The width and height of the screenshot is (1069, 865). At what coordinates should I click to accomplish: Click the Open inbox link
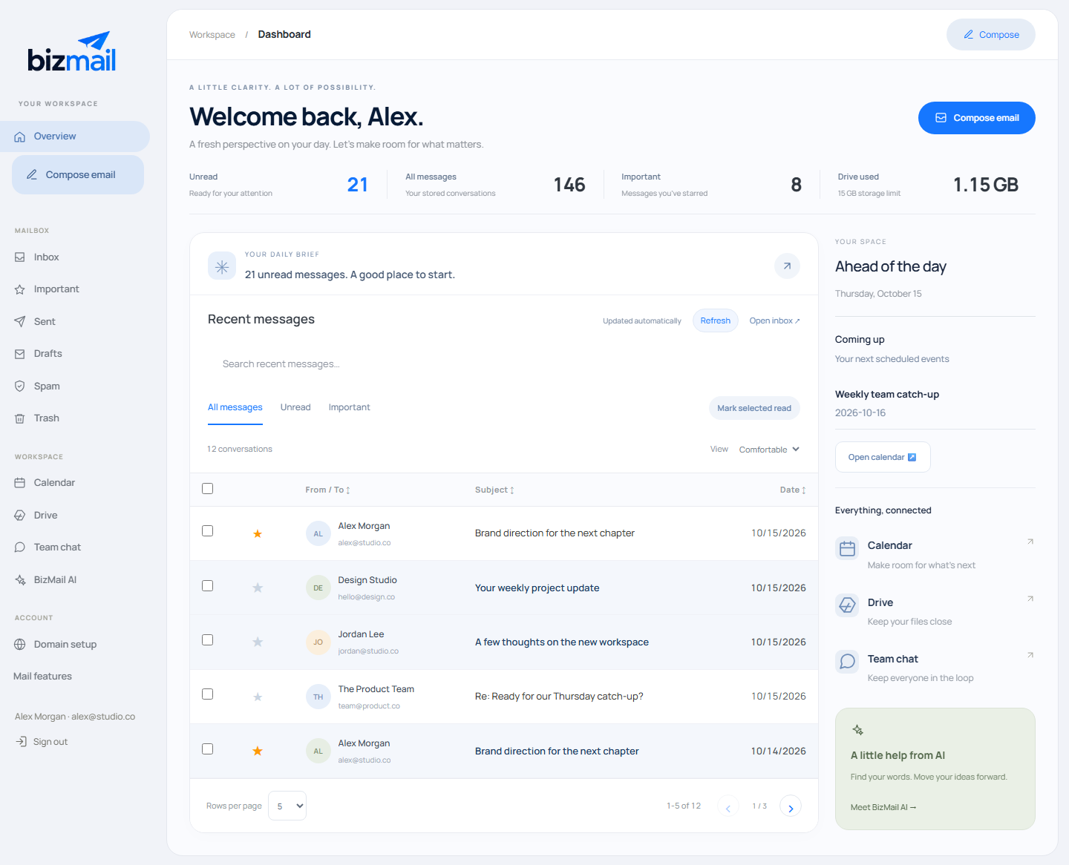coord(774,320)
